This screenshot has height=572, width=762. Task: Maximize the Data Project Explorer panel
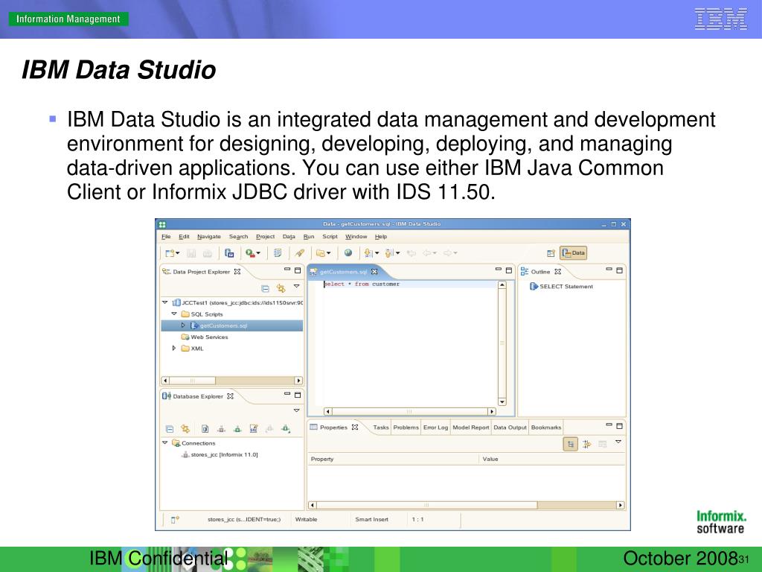(x=298, y=270)
